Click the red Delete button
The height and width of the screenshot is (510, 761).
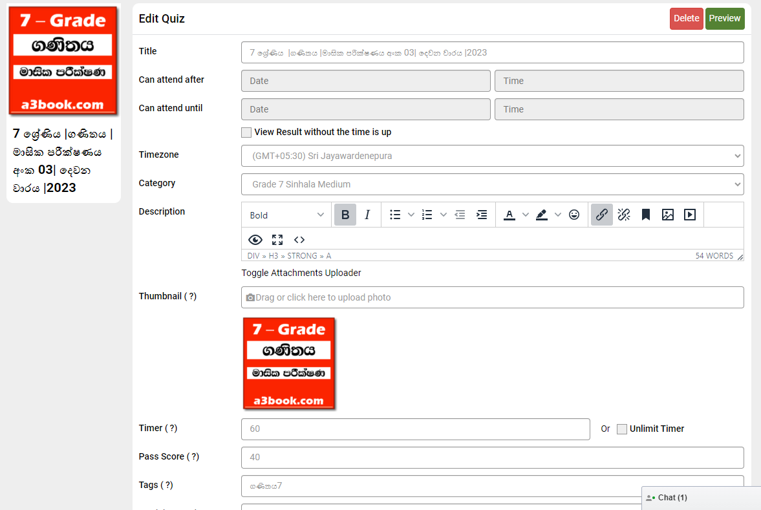[686, 19]
